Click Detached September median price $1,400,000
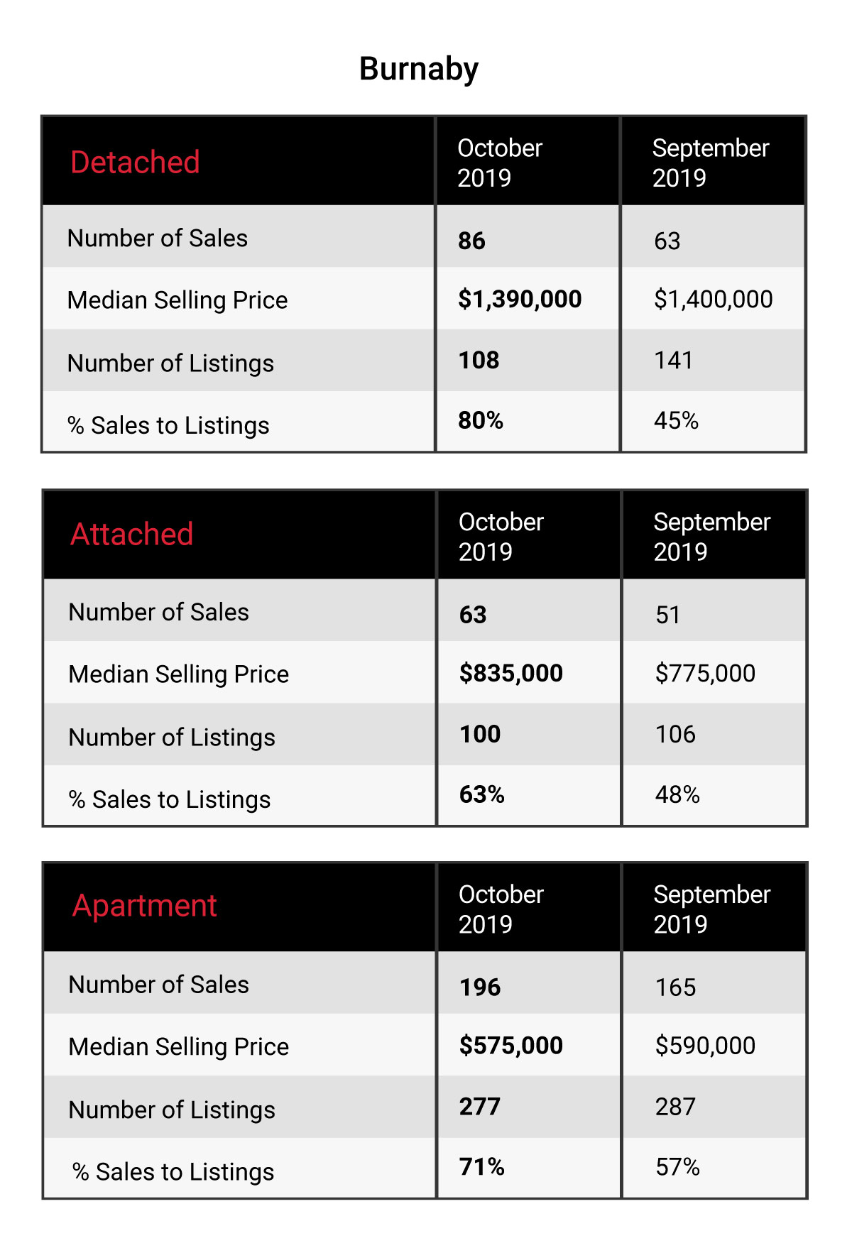 point(714,299)
